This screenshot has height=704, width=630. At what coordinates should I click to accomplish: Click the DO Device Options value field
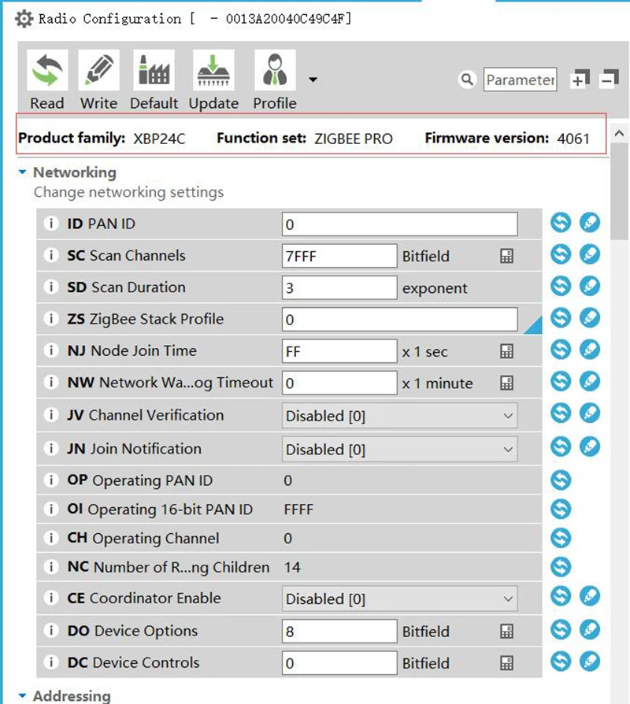(339, 632)
